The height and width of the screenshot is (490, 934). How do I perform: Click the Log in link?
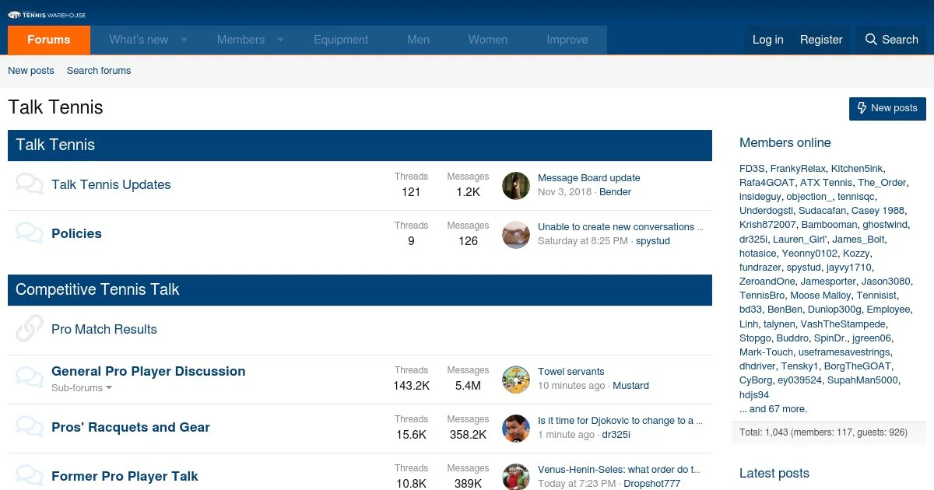click(768, 40)
